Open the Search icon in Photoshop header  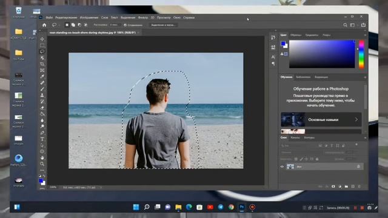(x=345, y=25)
